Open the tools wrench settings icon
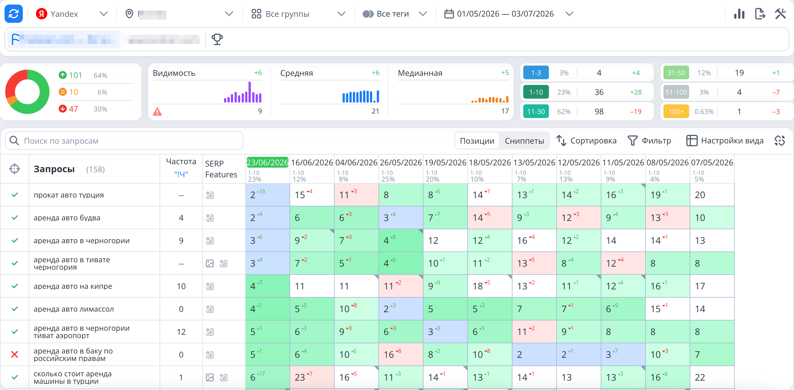794x390 pixels. (780, 14)
